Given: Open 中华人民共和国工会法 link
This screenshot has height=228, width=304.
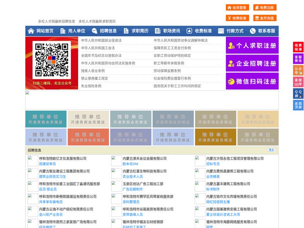Looking at the screenshot, I should [98, 48].
